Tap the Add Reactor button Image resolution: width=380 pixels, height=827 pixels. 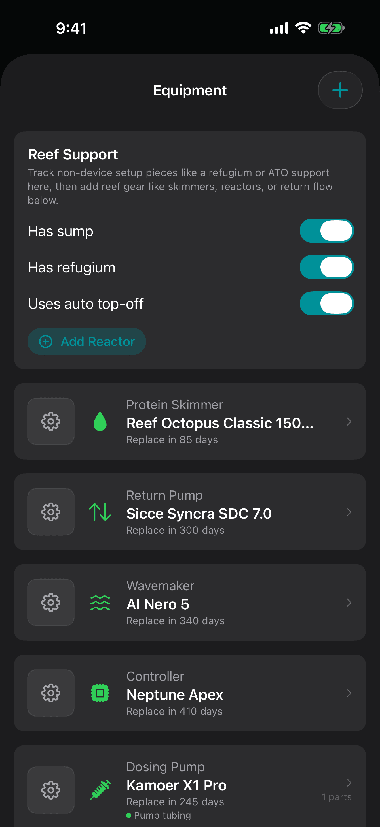[x=87, y=341]
